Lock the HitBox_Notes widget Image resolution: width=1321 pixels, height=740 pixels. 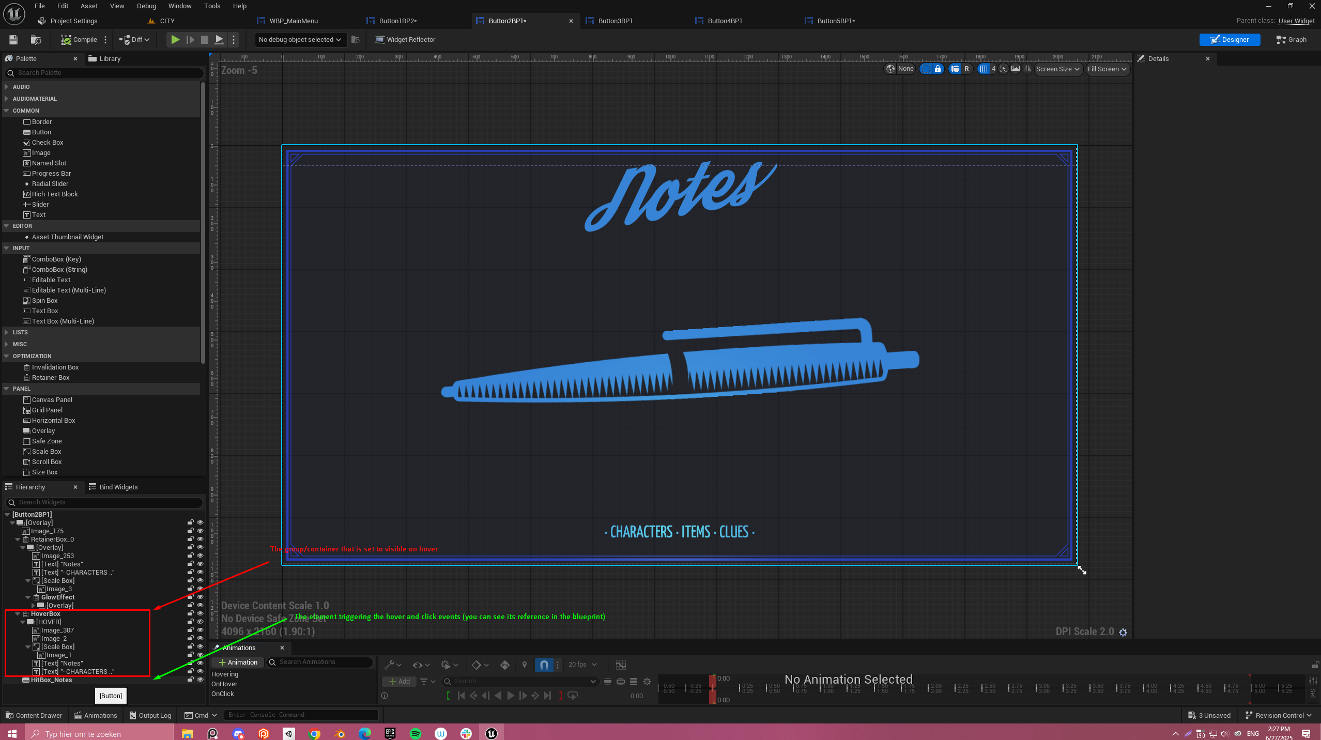click(191, 680)
